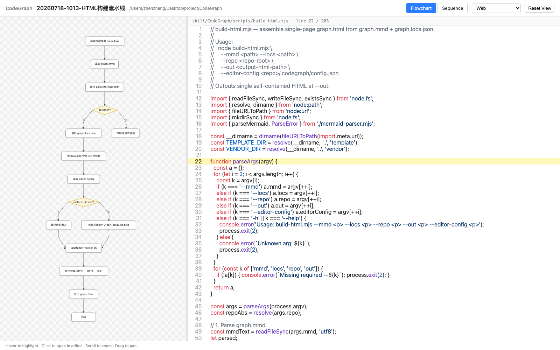
Task: Select the '接收构建参数 parseArgs' flowchart node
Action: (x=105, y=41)
